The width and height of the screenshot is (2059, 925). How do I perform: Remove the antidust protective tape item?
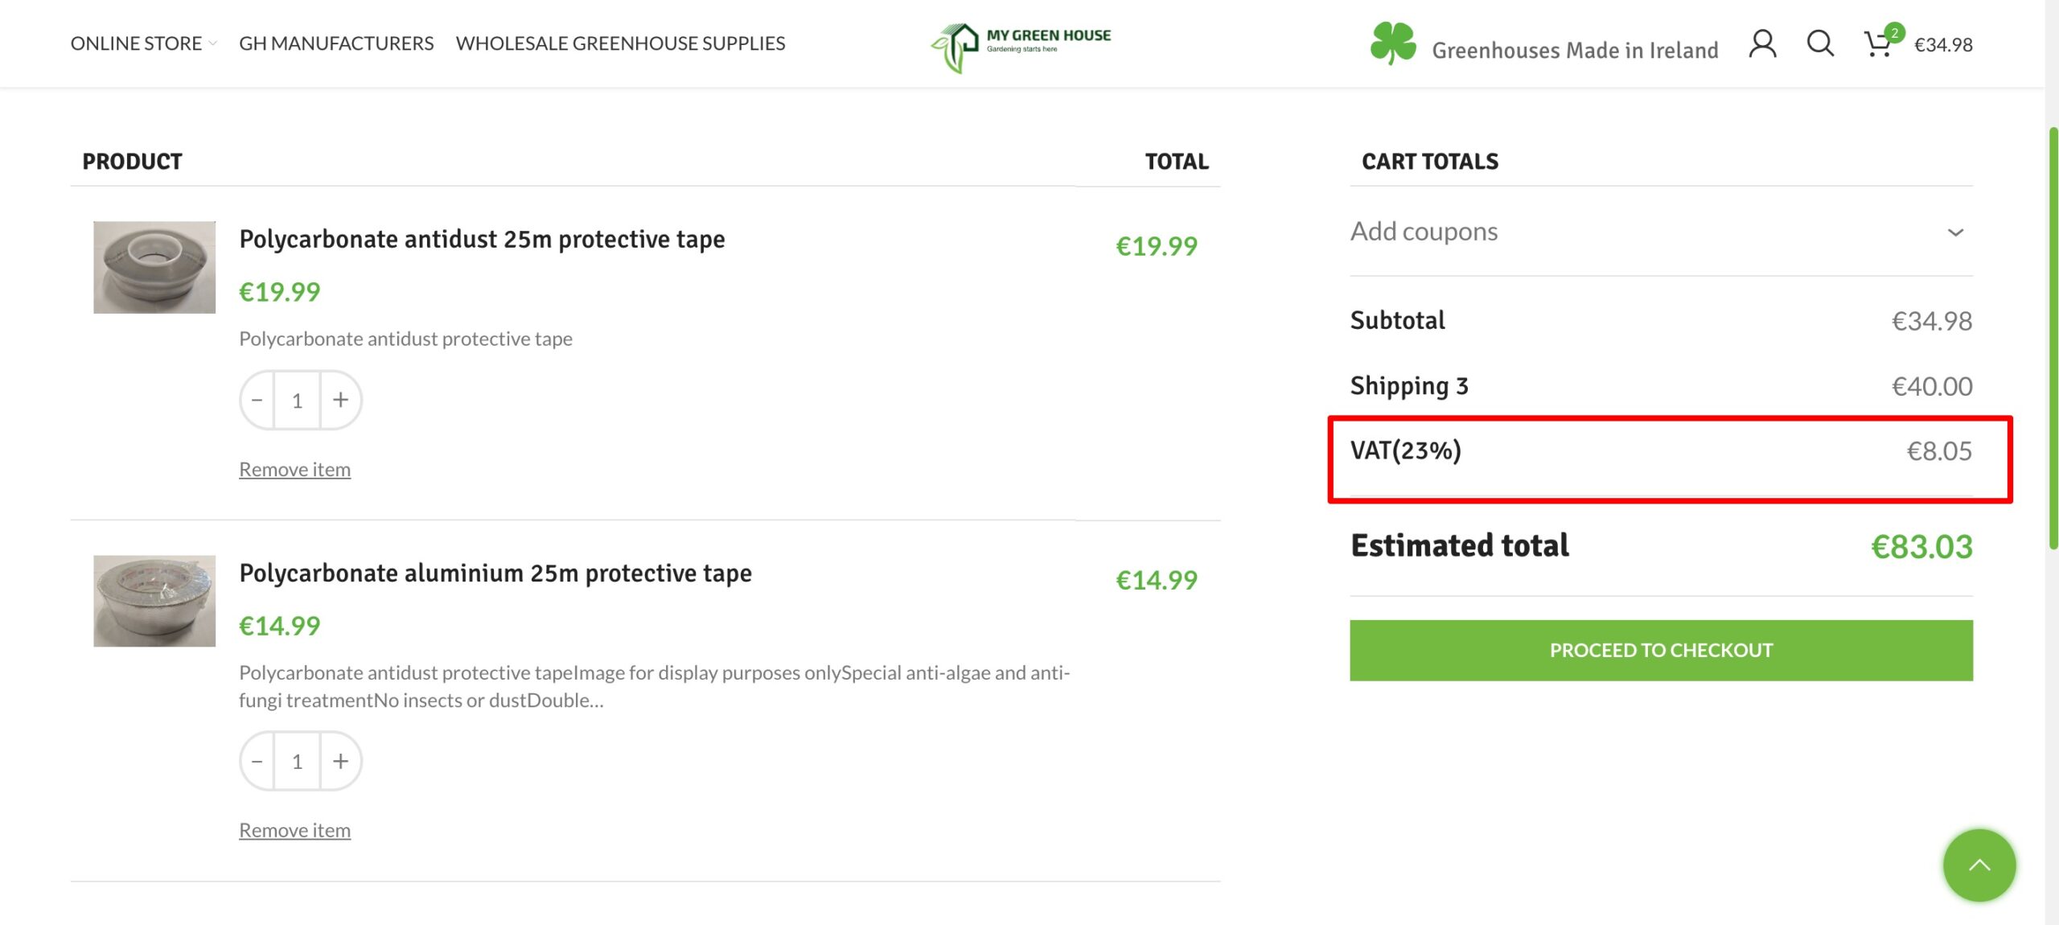point(294,470)
